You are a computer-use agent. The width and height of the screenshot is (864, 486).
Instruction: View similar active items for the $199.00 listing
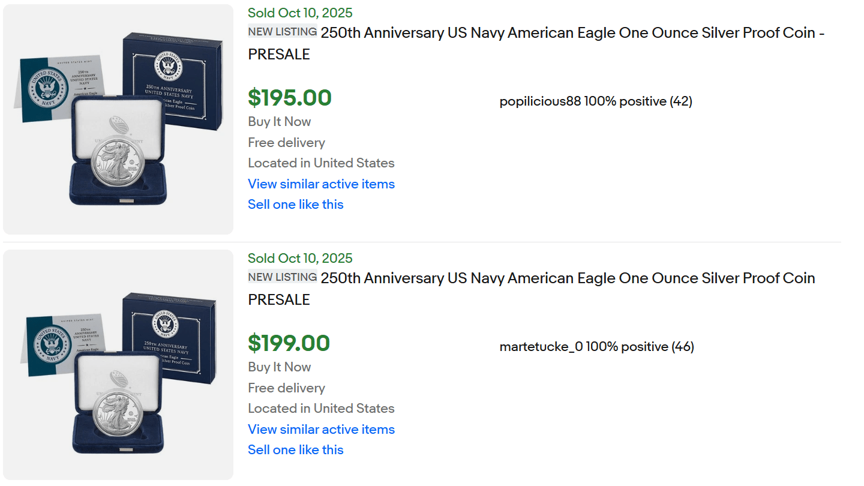pos(321,430)
